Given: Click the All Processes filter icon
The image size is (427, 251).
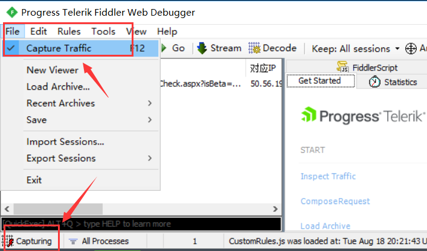Looking at the screenshot, I should (x=72, y=241).
